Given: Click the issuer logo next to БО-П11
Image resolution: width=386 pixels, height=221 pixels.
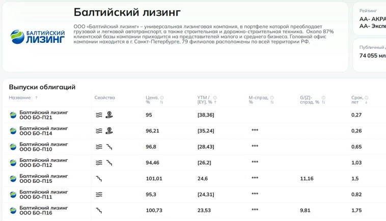Looking at the screenshot, I should (x=13, y=195).
